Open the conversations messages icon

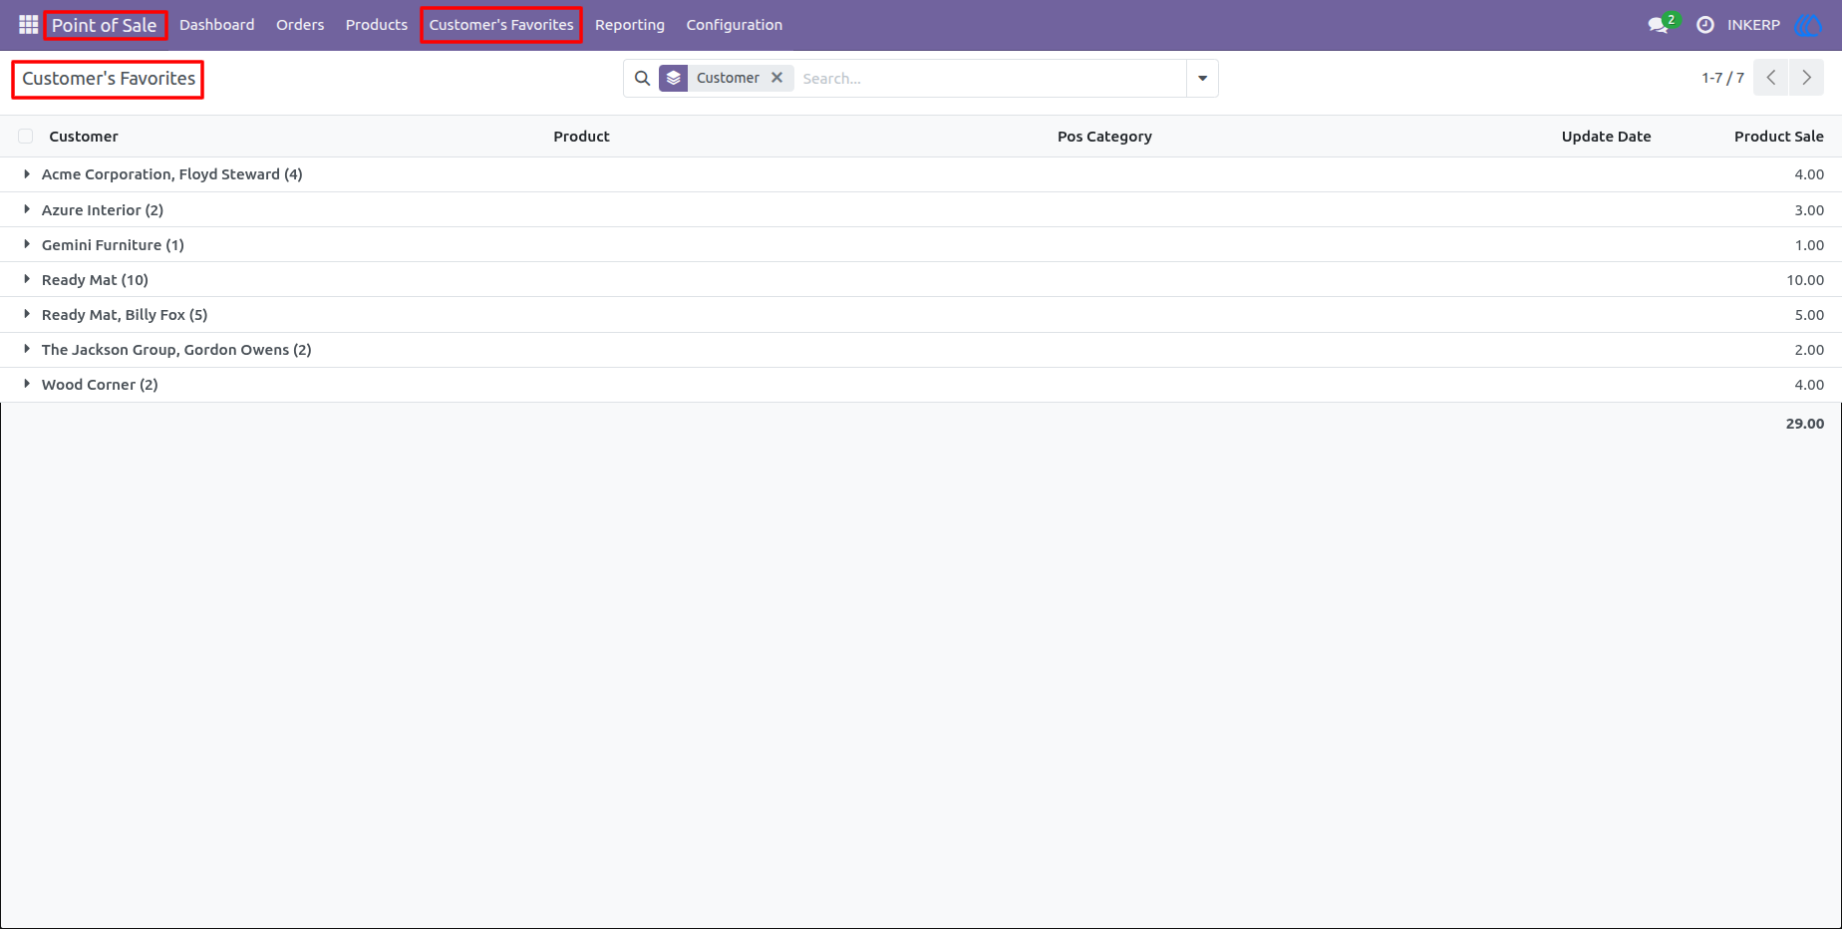[x=1658, y=25]
